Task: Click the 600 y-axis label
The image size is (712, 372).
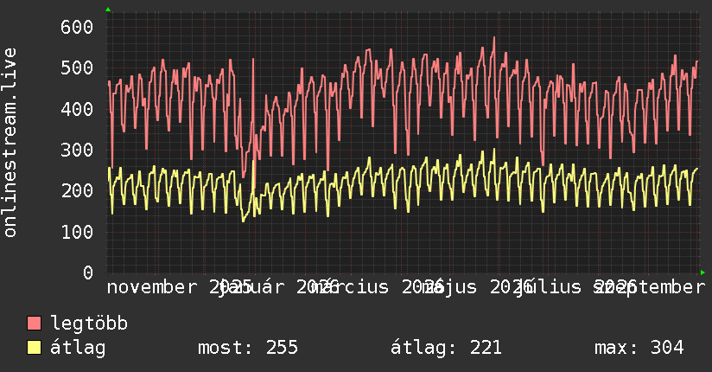Action: click(x=77, y=27)
